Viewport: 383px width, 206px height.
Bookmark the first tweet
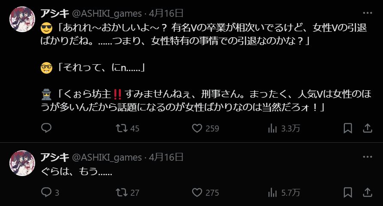tap(348, 128)
